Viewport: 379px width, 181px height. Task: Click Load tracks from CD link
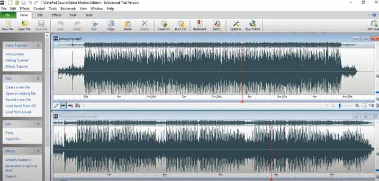(21, 106)
